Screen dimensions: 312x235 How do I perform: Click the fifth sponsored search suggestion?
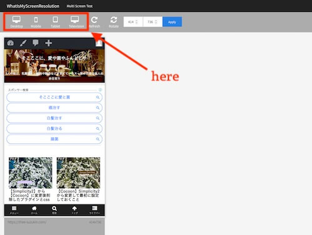point(54,139)
